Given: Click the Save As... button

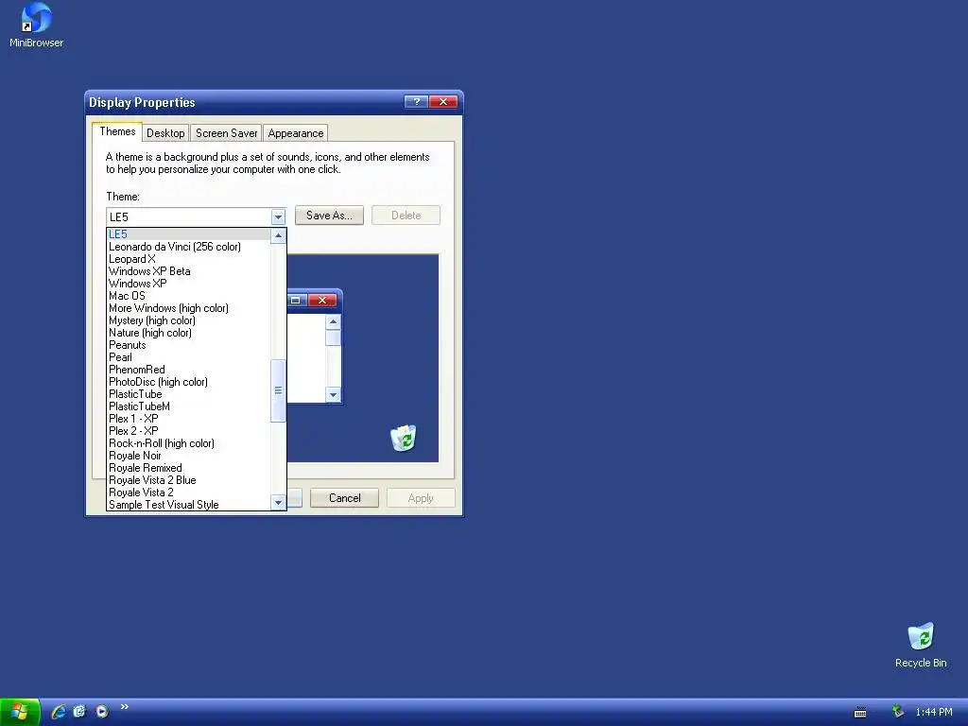Looking at the screenshot, I should 329,216.
